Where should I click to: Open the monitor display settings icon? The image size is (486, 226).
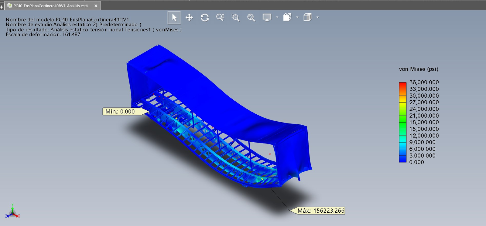click(x=267, y=18)
